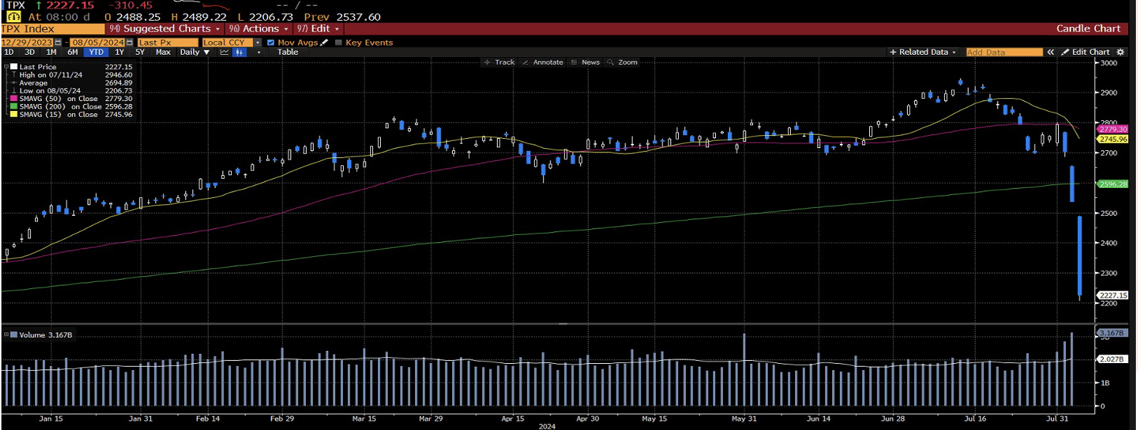Click the 2227.15 last price axis label
The height and width of the screenshot is (430, 1138).
[x=1112, y=295]
